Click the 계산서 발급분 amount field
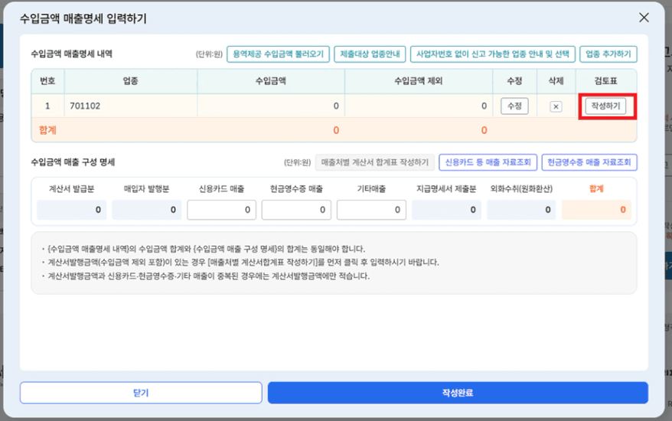672x421 pixels. (x=71, y=210)
